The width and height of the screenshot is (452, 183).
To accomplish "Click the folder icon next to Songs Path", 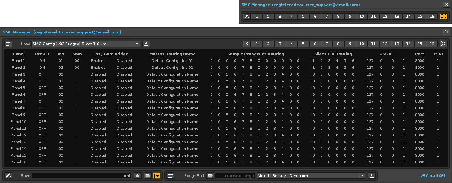I will (210, 175).
